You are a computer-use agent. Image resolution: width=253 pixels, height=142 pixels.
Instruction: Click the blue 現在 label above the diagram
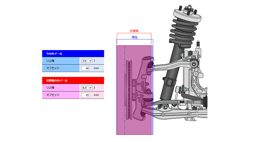[134, 37]
